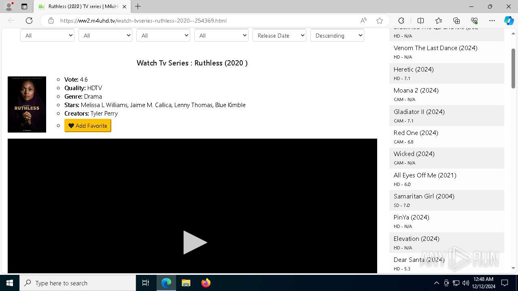
Task: Close the Ruthless (2020) browser tab
Action: click(x=124, y=6)
